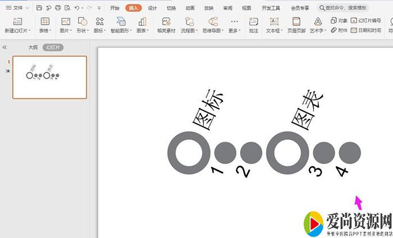This screenshot has width=393, height=238.
Task: Open the 设计 design ribbon tab
Action: pyautogui.click(x=152, y=8)
